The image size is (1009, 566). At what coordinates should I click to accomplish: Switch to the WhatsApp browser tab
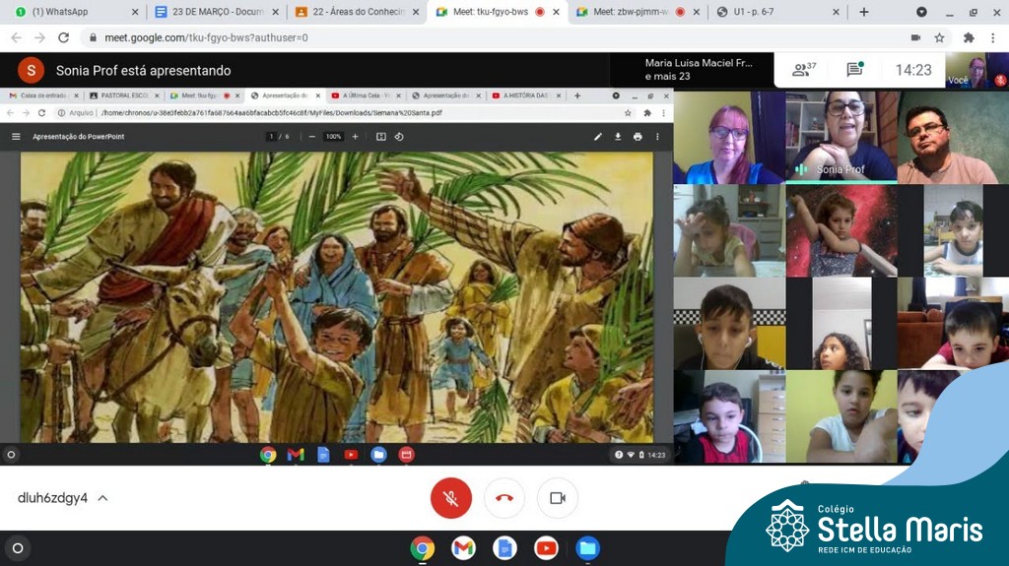click(69, 12)
